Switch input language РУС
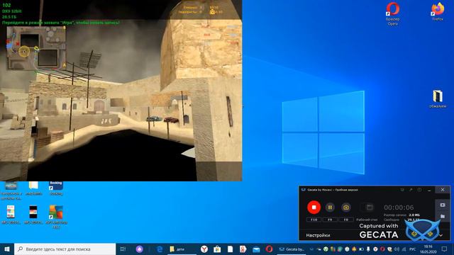The height and width of the screenshot is (255, 454). [x=412, y=249]
